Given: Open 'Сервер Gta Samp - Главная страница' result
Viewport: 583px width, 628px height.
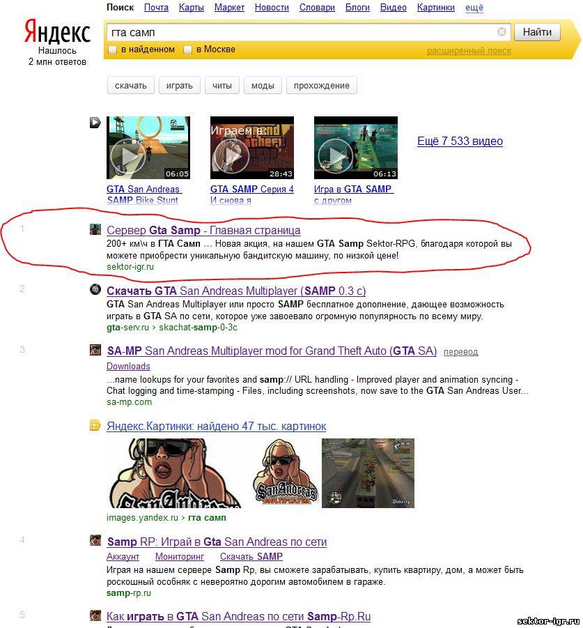Looking at the screenshot, I should point(203,230).
